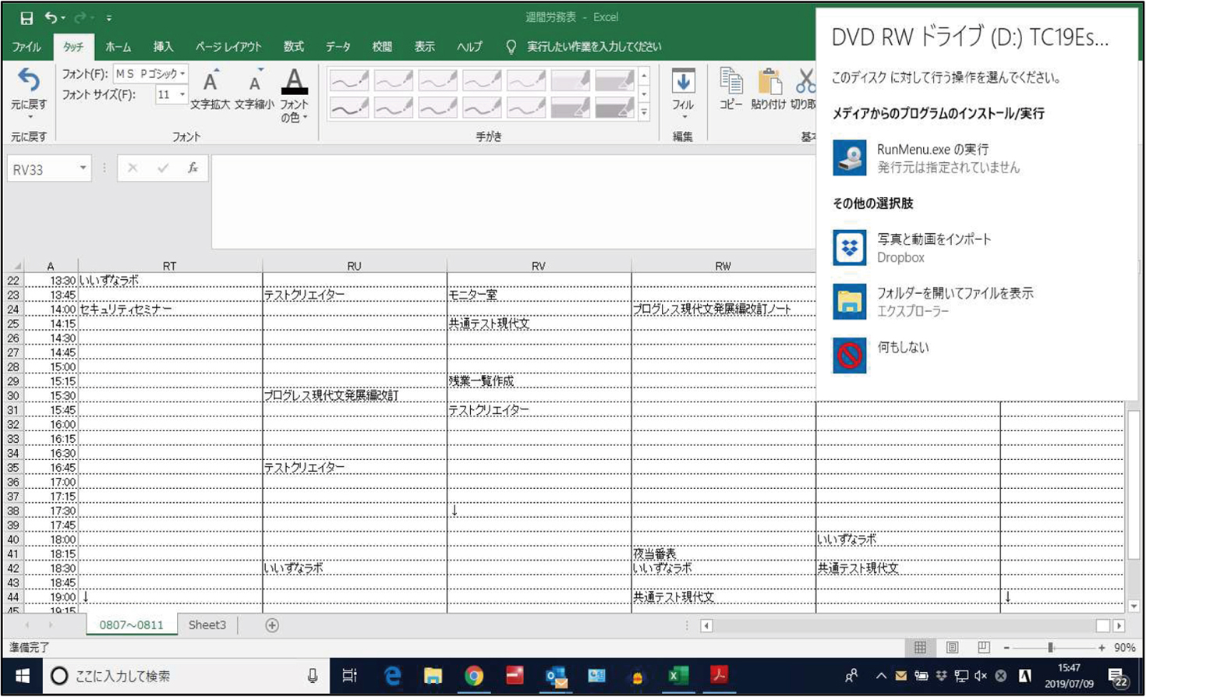Image resolution: width=1224 pixels, height=697 pixels.
Task: Click the 文字拡大 enlarge text icon
Action: (210, 83)
